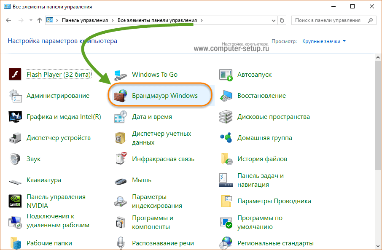Open the История файлов text link
Image resolution: width=382 pixels, height=250 pixels.
point(262,159)
